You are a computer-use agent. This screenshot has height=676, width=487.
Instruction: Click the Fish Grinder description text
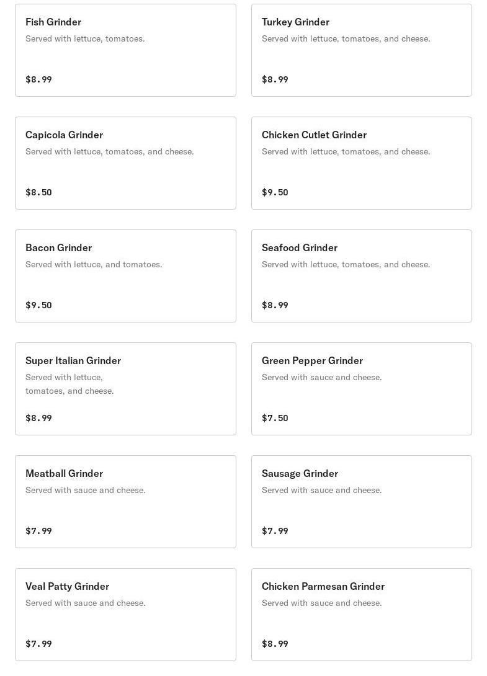pos(85,38)
